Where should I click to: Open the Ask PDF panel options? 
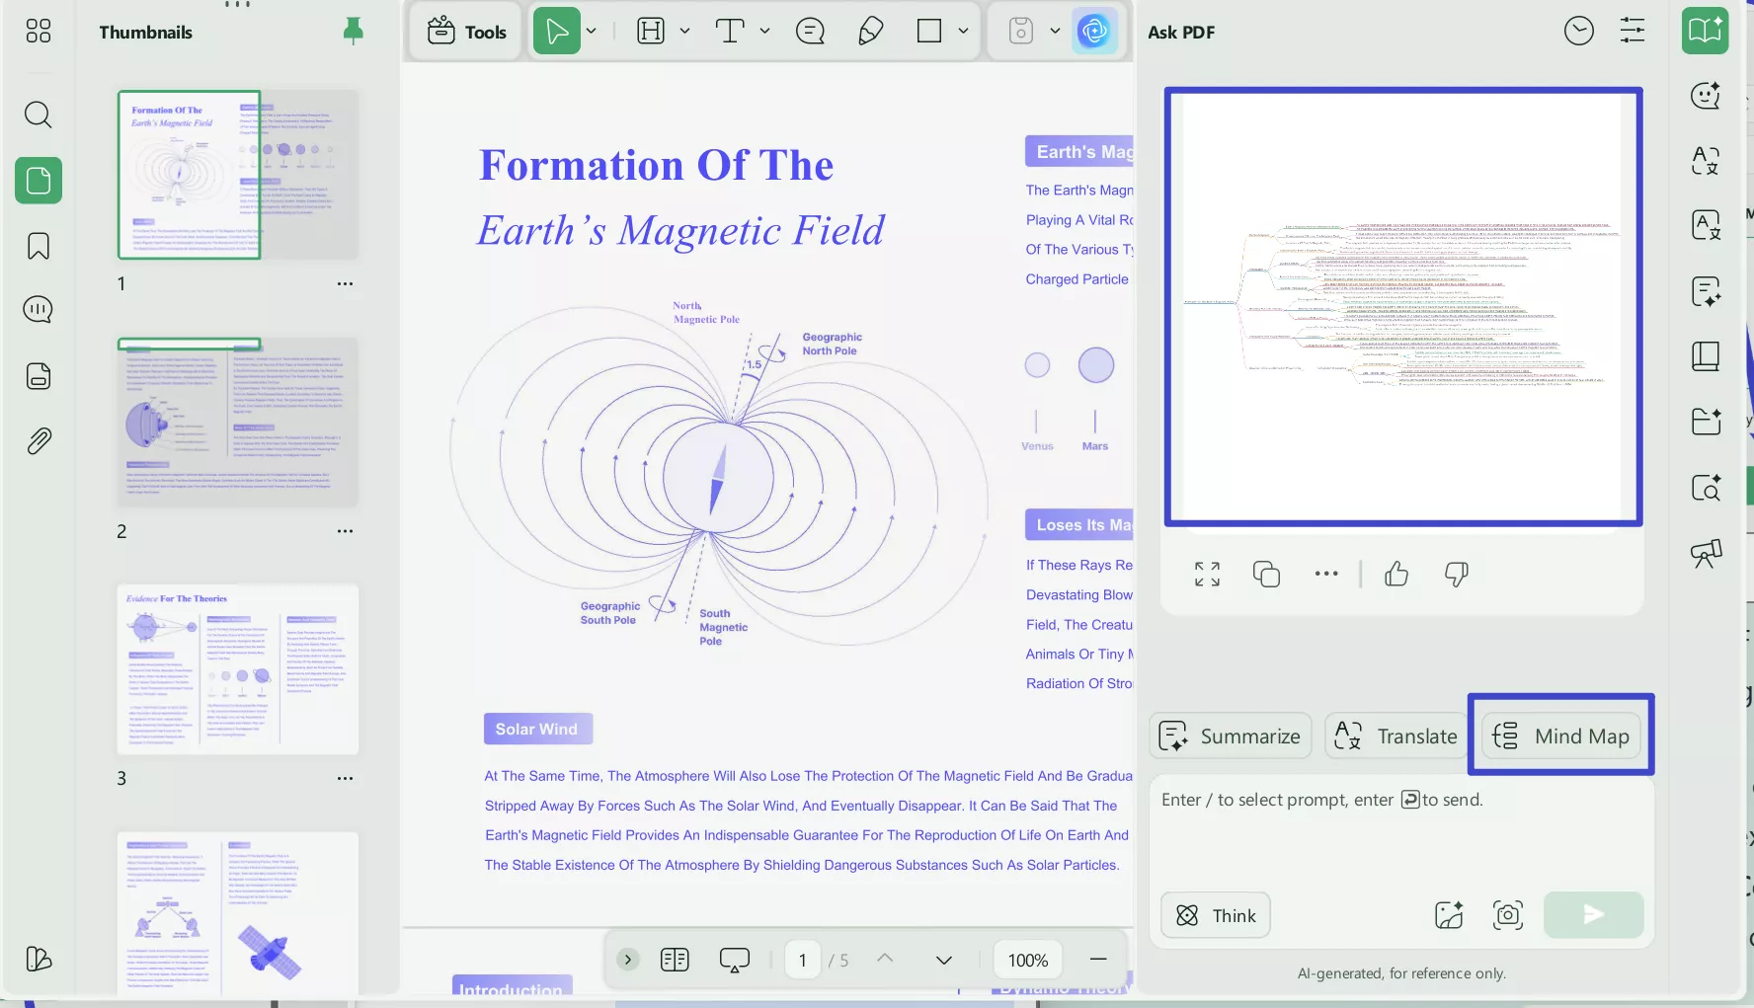1632,31
